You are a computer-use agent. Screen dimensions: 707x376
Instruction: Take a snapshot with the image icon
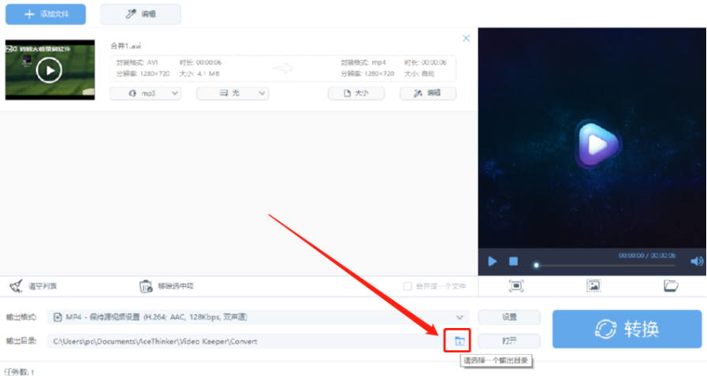tap(594, 286)
